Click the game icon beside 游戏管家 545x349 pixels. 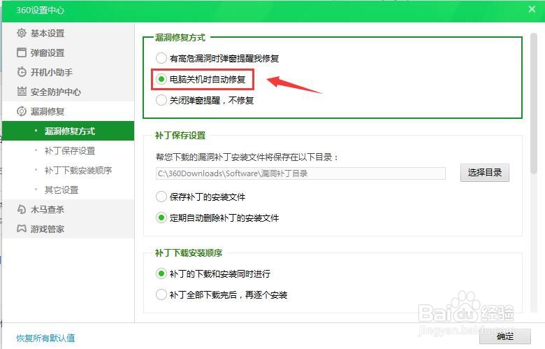click(x=22, y=229)
